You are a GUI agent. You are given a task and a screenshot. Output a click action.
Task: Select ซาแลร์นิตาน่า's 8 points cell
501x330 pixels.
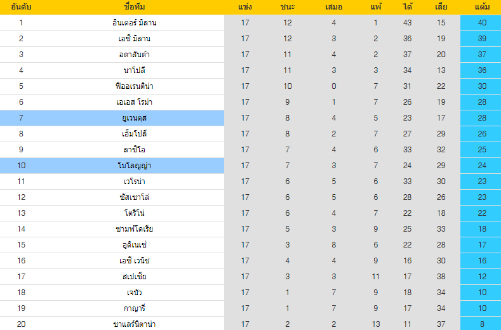482,324
